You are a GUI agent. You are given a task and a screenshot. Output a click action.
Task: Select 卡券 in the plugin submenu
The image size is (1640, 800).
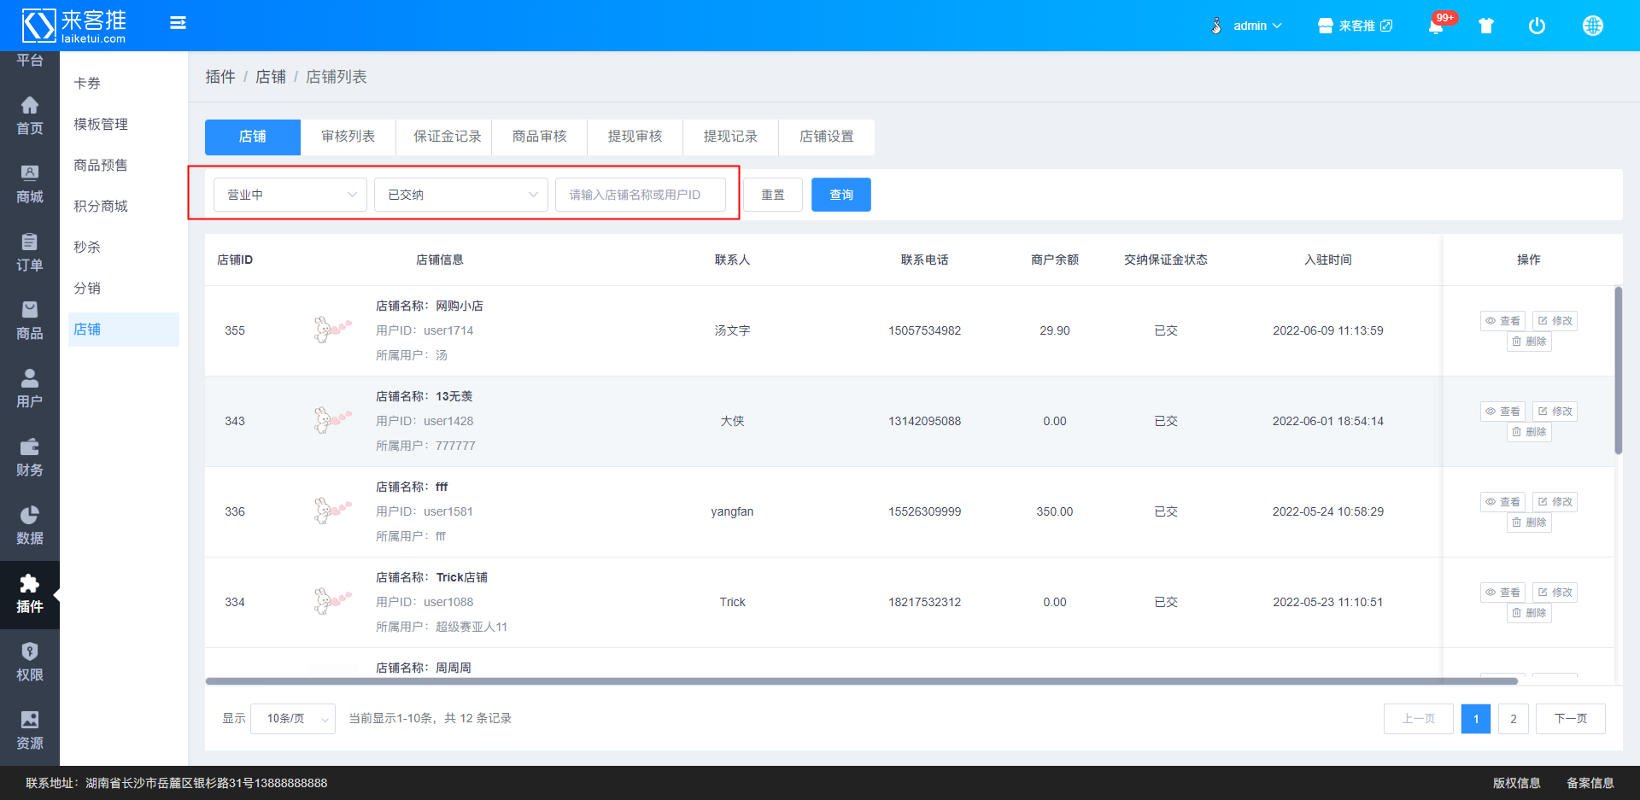pyautogui.click(x=124, y=84)
